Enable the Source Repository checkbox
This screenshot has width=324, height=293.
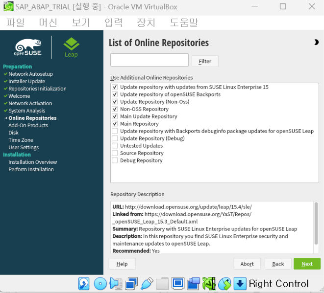115,154
